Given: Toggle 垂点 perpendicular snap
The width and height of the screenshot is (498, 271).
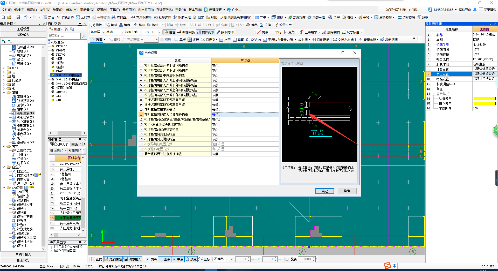Looking at the screenshot, I should point(164,259).
